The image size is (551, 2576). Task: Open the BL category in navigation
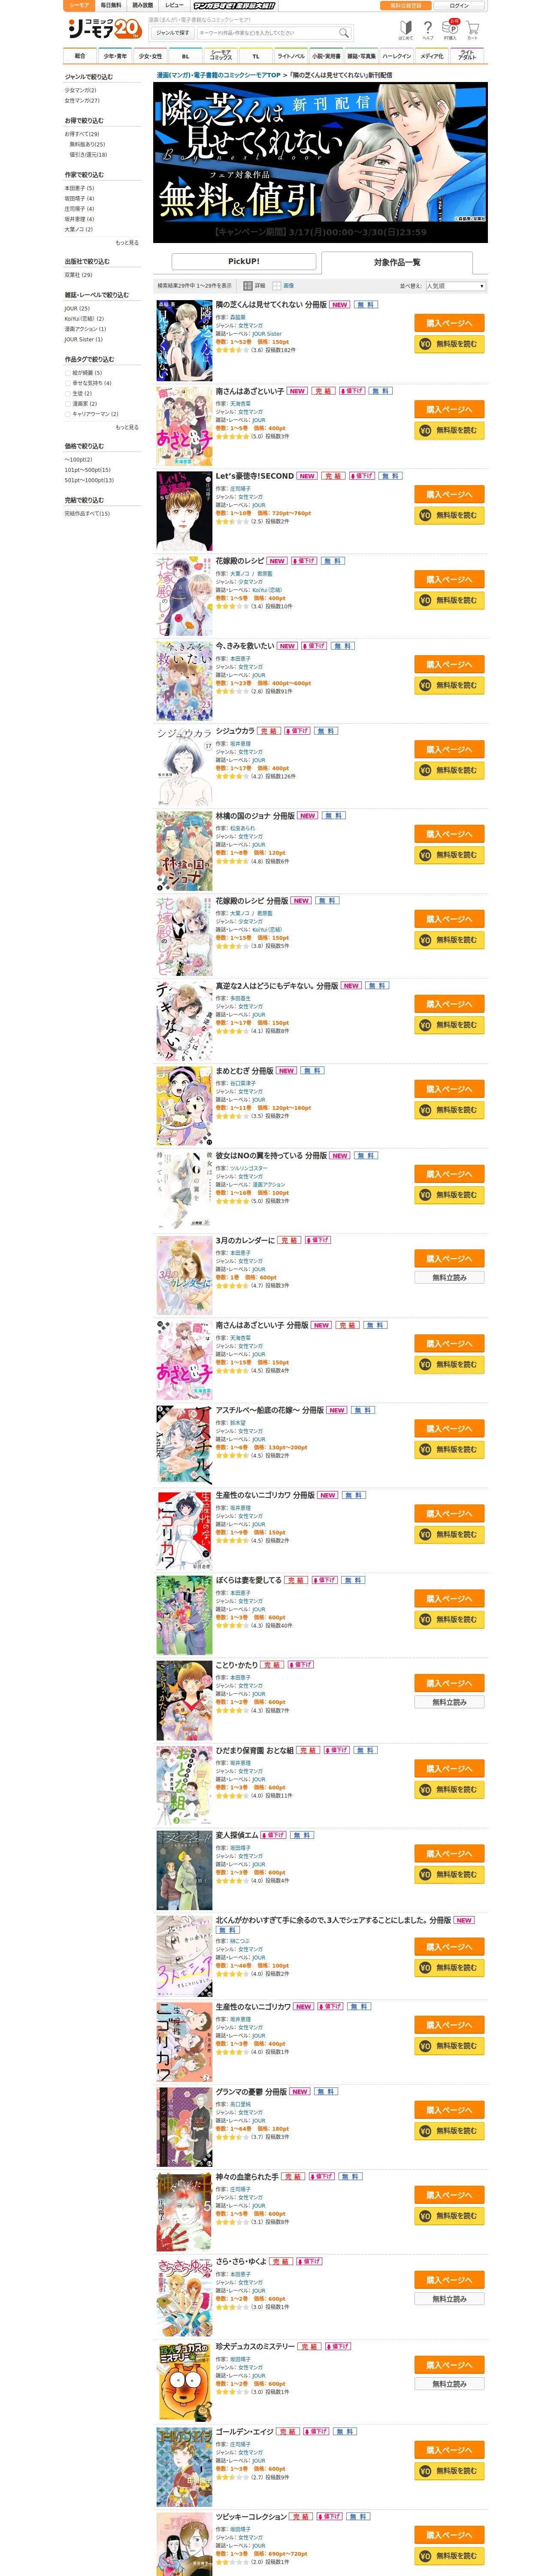coord(185,56)
